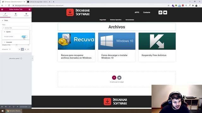Open the ¿Necesitas ayuda? help link

click(15, 58)
